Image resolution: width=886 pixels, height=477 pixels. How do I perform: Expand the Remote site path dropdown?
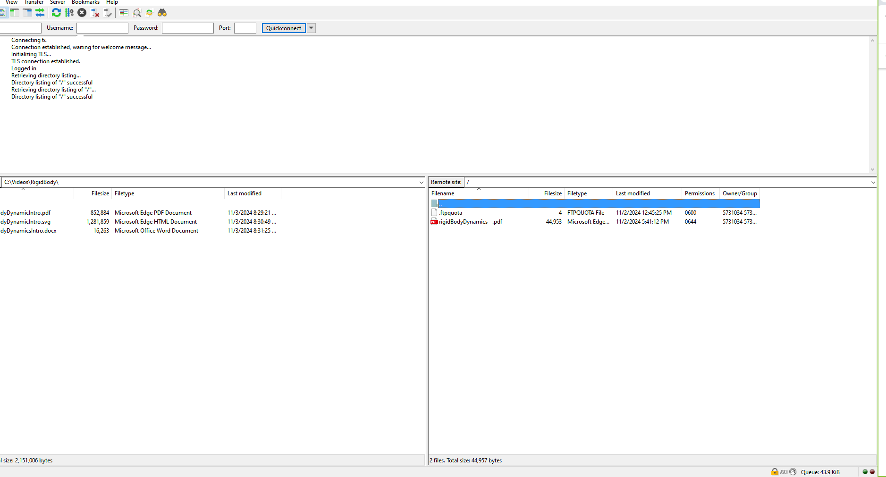(873, 182)
